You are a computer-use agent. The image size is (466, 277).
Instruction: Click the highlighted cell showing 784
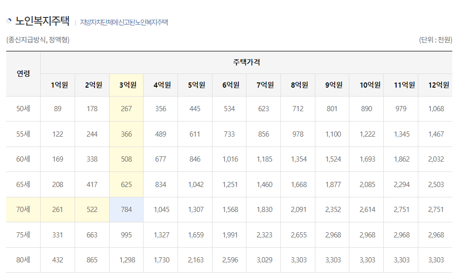click(126, 209)
